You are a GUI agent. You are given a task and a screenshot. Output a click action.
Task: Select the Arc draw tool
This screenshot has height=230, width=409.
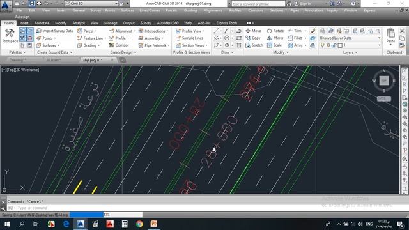(227, 31)
